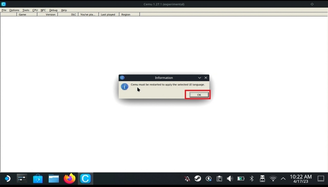328x187 pixels.
Task: Open Steam tray icon
Action: (198, 179)
